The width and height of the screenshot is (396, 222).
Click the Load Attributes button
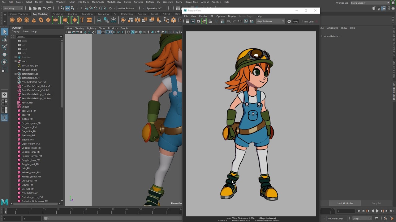click(x=345, y=203)
